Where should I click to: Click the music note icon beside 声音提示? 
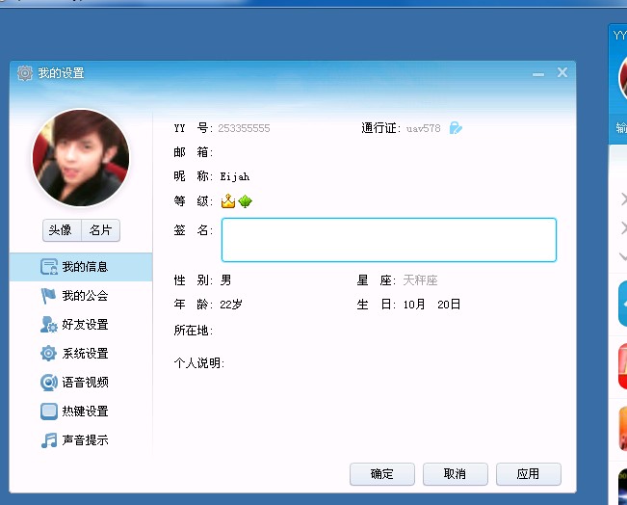(49, 440)
